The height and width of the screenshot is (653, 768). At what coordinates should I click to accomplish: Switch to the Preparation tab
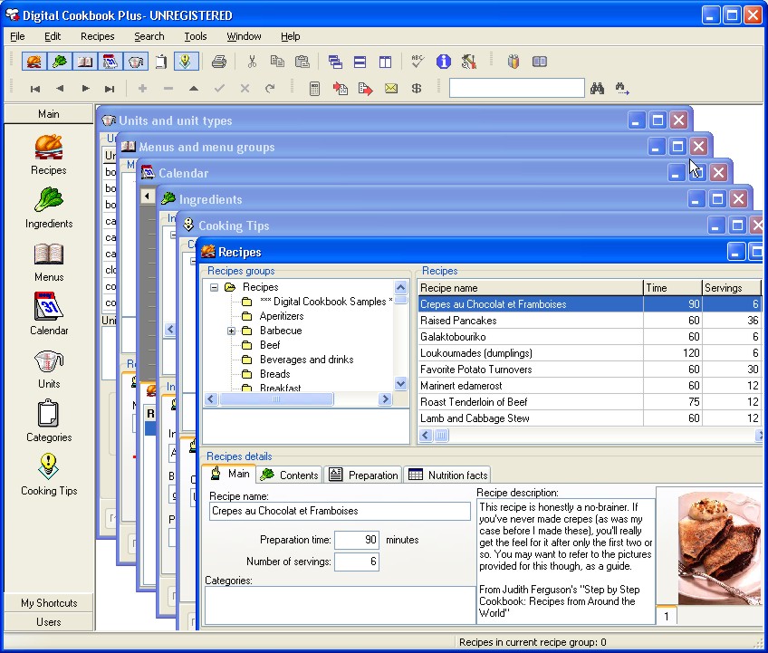tap(363, 475)
